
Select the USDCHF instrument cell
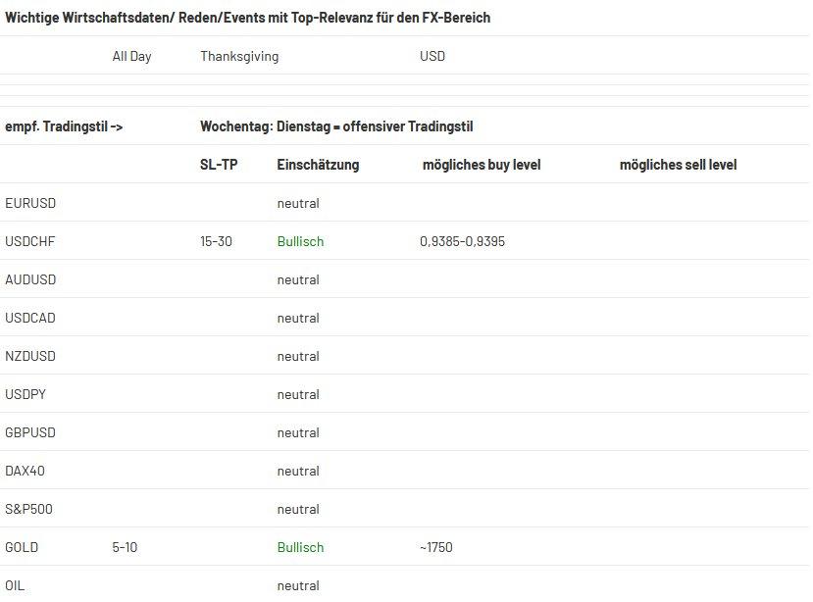[29, 241]
